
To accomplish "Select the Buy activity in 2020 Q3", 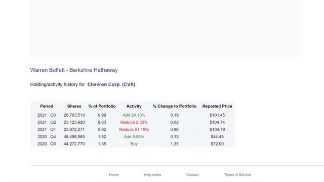I will coord(134,144).
